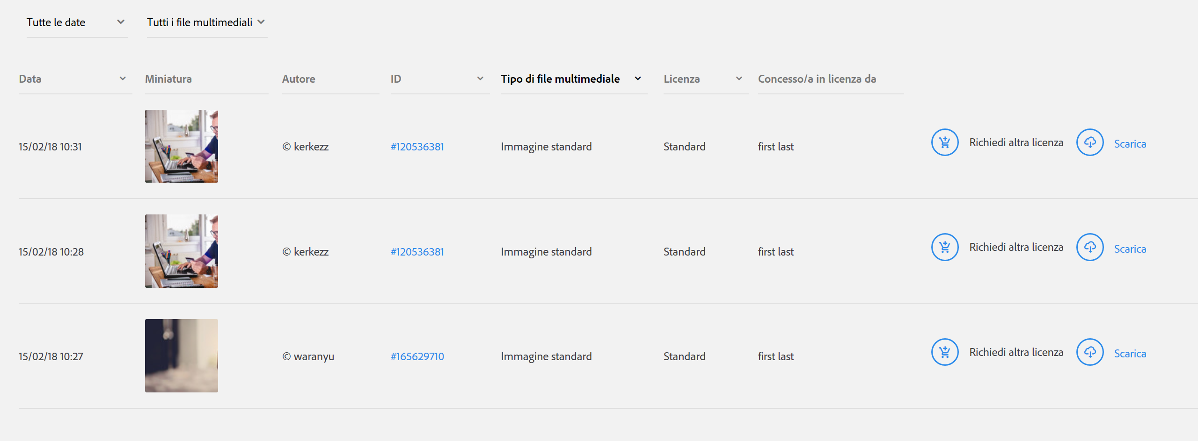Open 'Tutti i file multimediali' filter dropdown
The height and width of the screenshot is (441, 1198).
click(x=206, y=22)
